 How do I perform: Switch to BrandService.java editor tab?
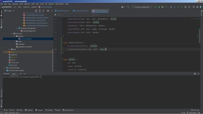pyautogui.click(x=63, y=11)
